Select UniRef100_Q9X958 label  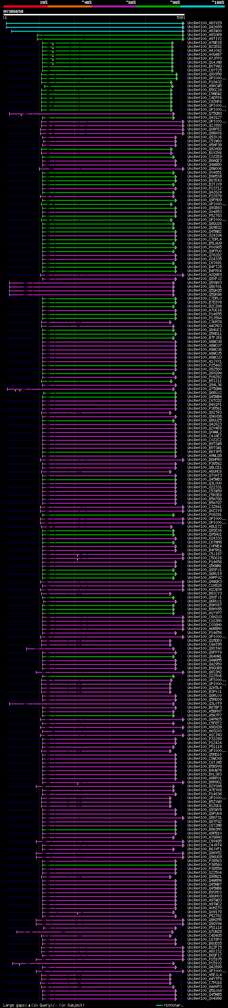tap(204, 74)
